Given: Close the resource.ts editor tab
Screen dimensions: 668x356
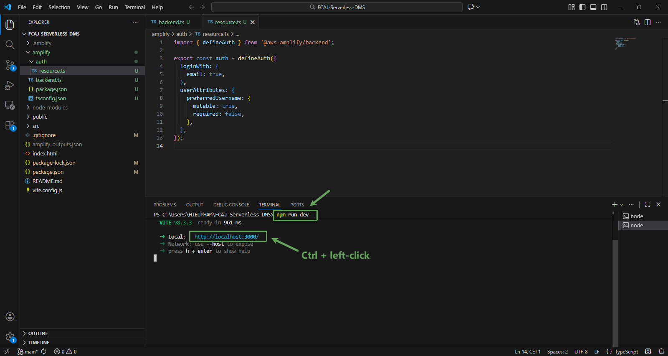Looking at the screenshot, I should [253, 22].
